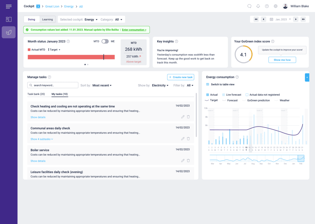
Task: Click the Create new task button
Action: [x=181, y=77]
